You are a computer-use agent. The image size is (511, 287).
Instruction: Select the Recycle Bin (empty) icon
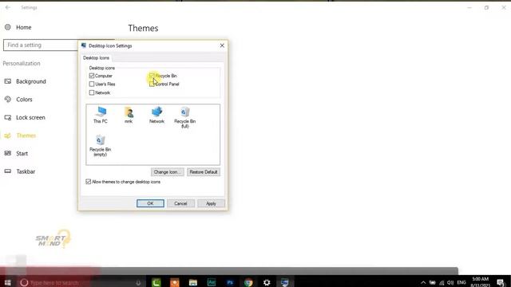click(101, 145)
